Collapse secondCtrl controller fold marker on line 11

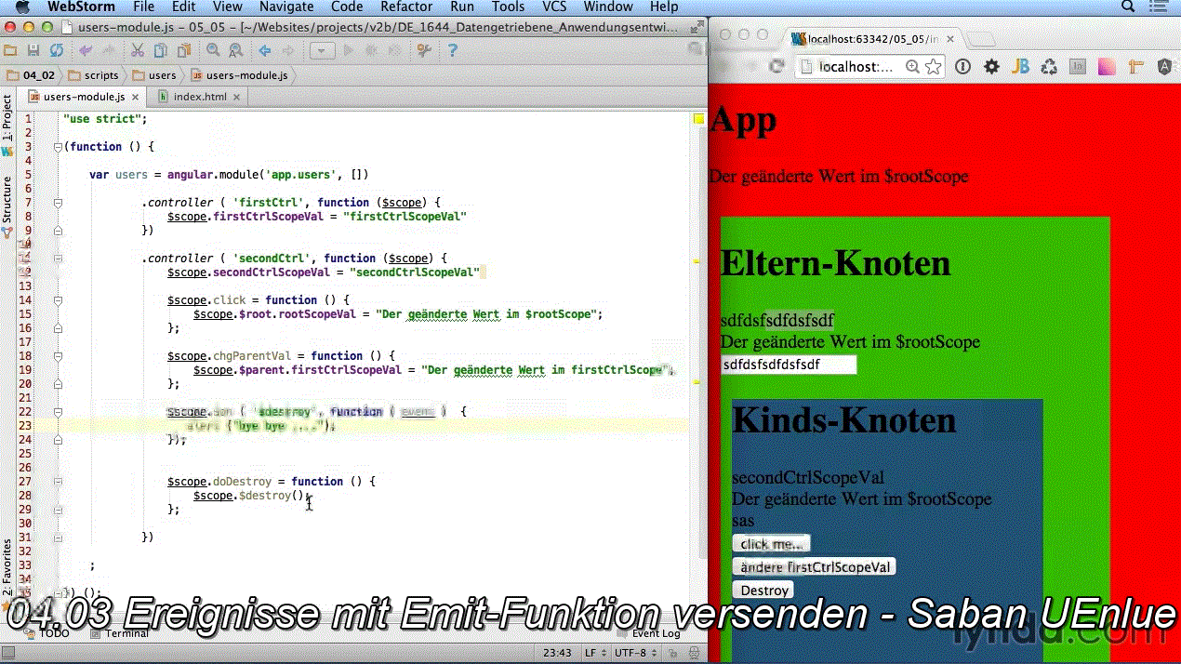[58, 259]
